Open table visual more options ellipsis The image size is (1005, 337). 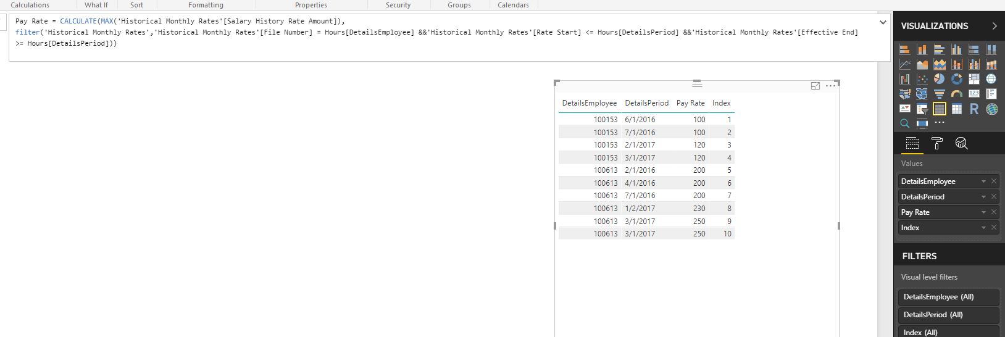coord(830,86)
